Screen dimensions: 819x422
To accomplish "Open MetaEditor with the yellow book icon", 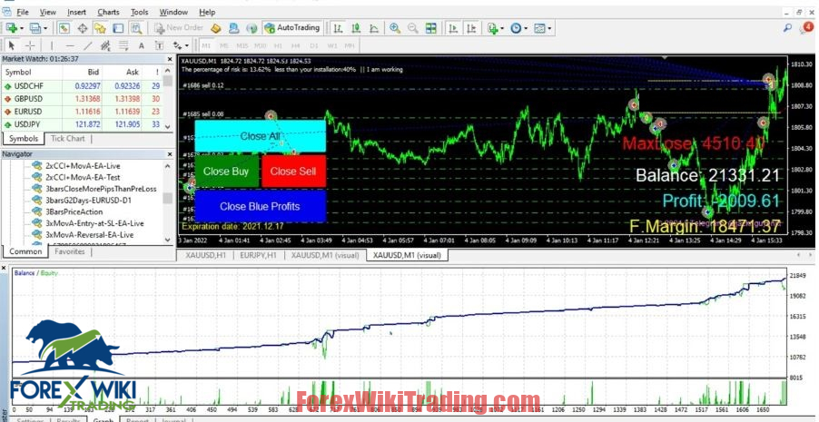I will coord(216,28).
